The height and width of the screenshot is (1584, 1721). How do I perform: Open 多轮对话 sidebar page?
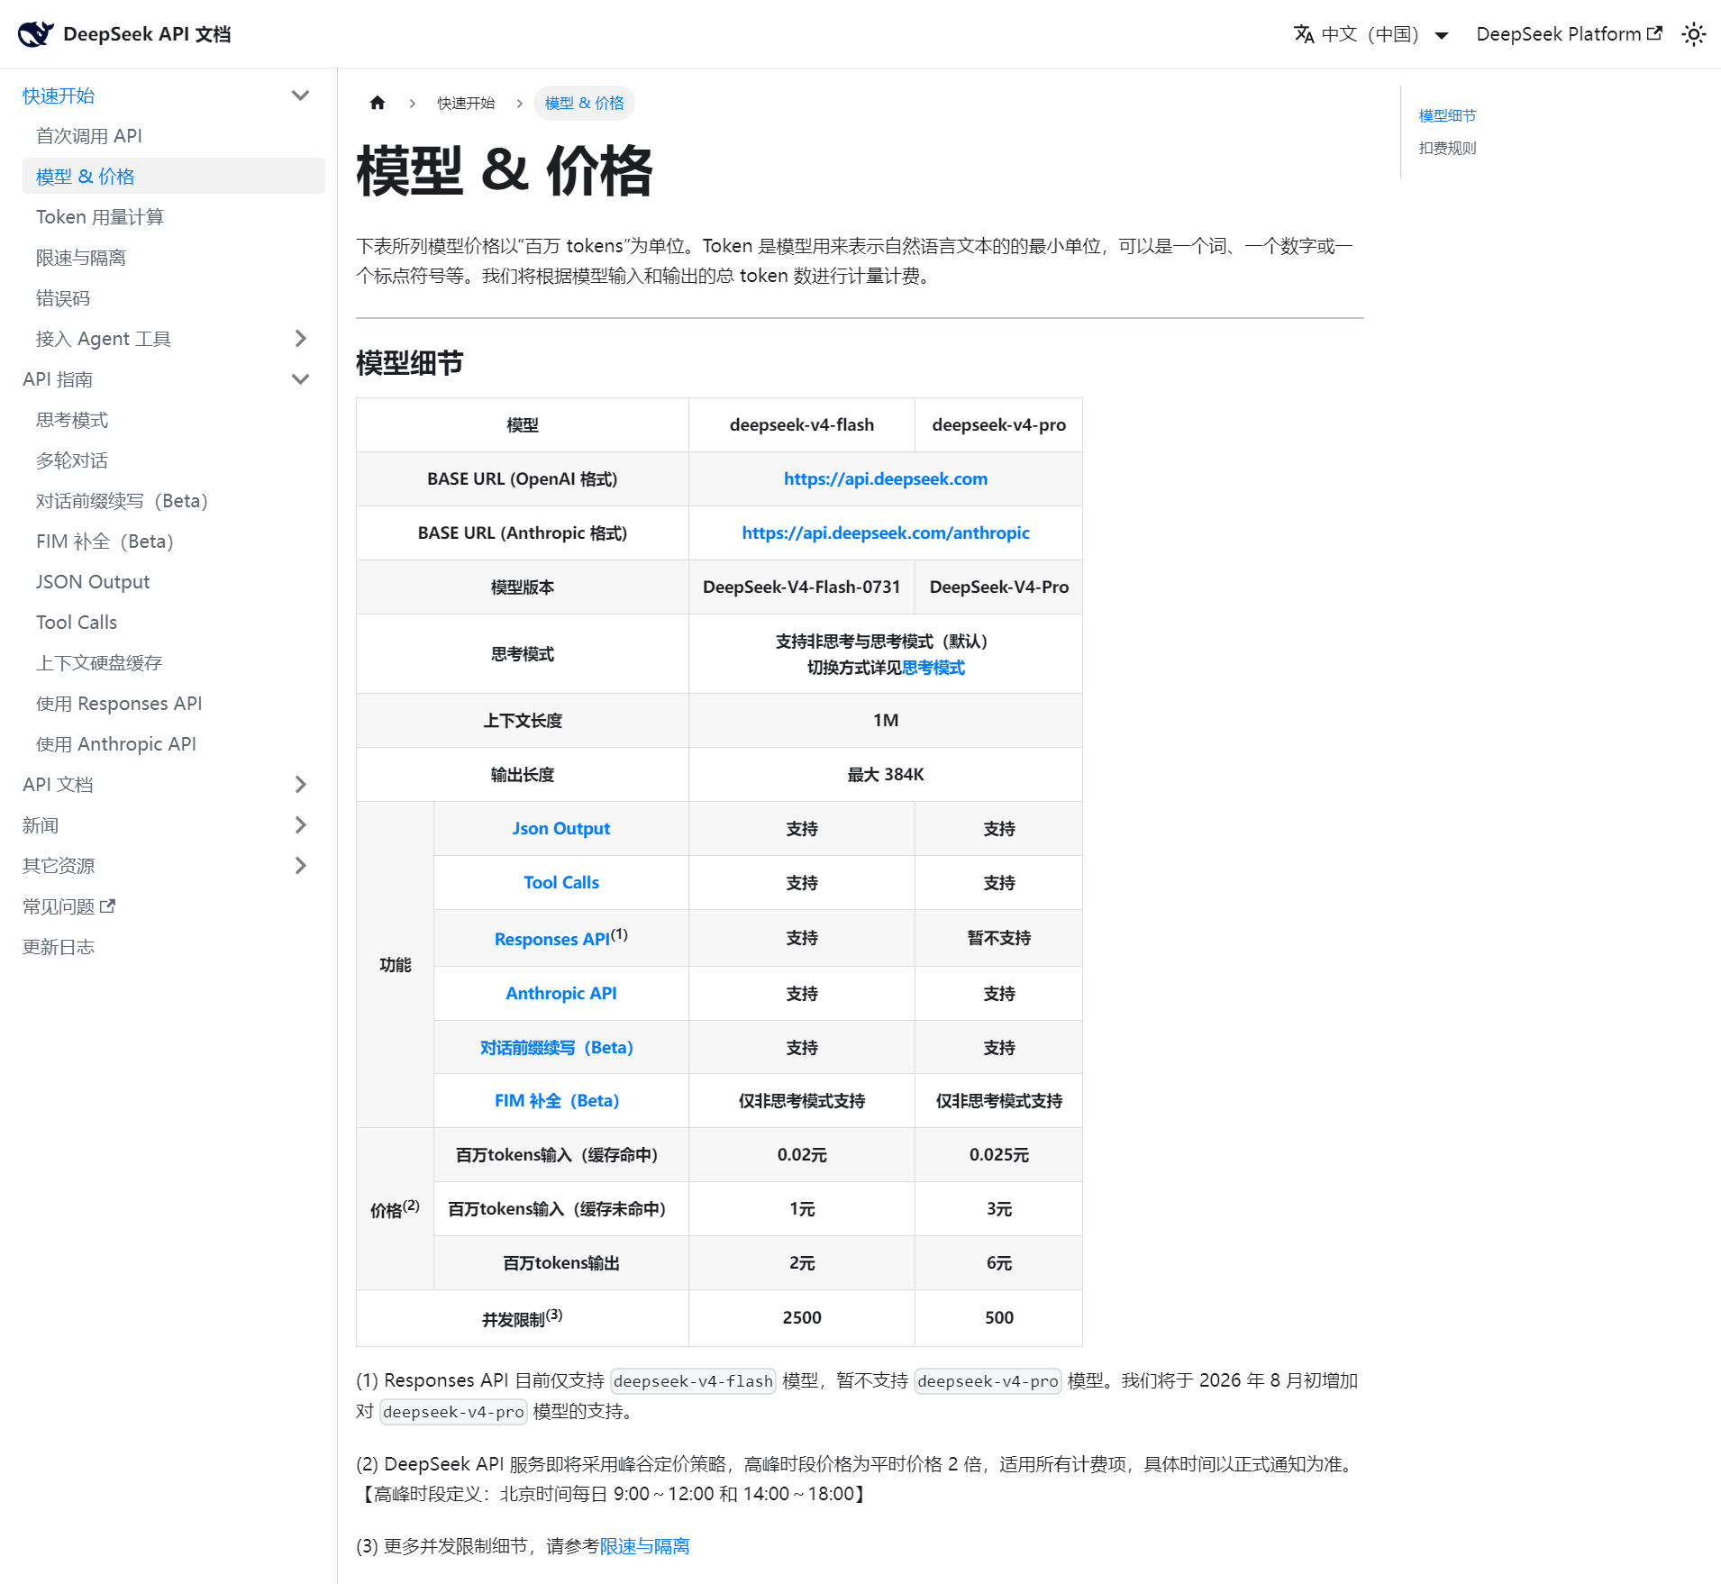(x=174, y=460)
